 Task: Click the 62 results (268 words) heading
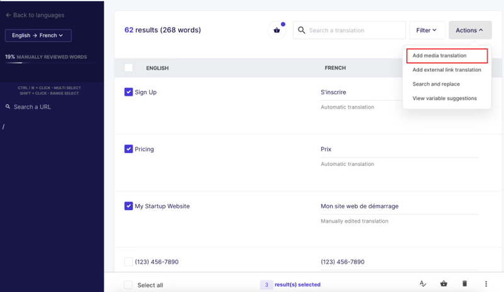(163, 30)
